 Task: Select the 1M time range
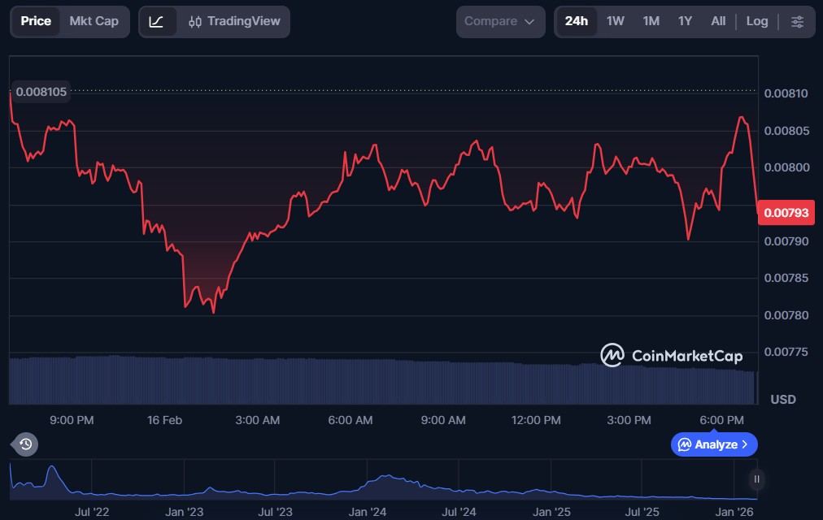click(651, 21)
